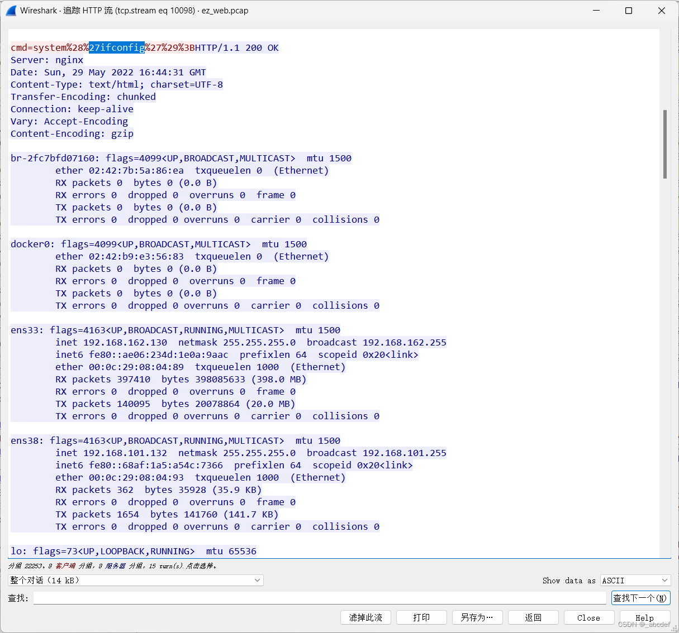679x633 pixels.
Task: Click the highlighted '27ifconfig' text
Action: tap(117, 47)
